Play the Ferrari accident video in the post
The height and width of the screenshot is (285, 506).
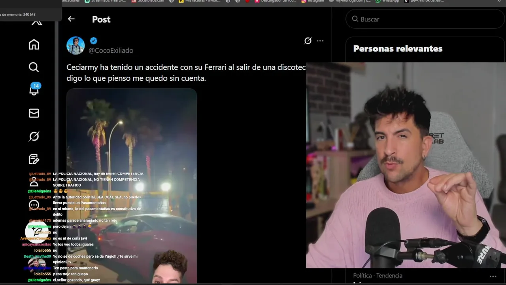[x=132, y=186]
